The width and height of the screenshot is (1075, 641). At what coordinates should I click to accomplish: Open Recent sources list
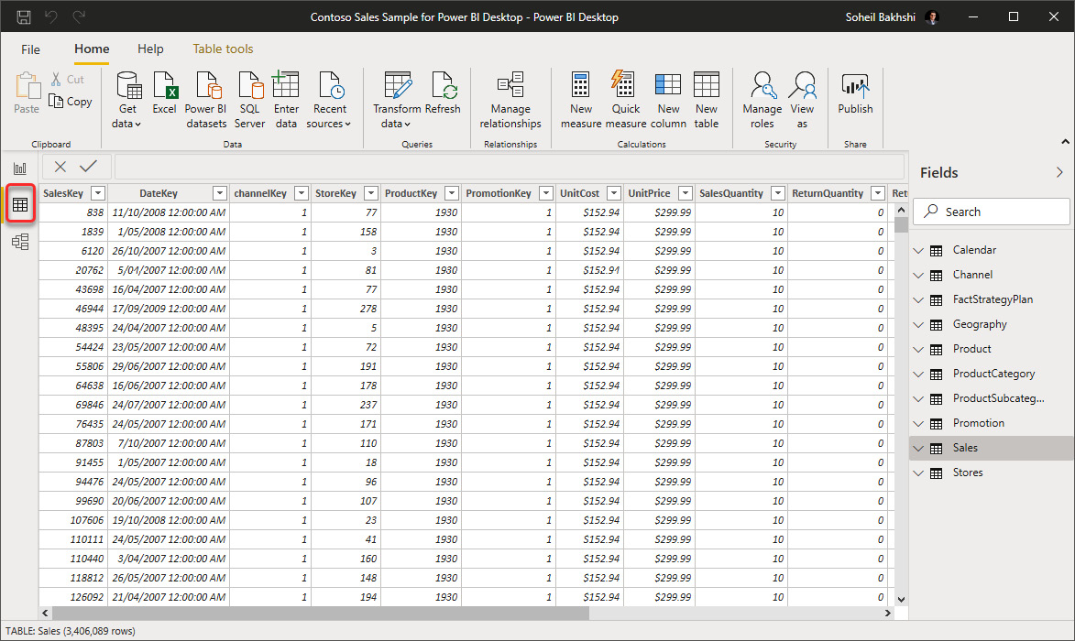329,100
